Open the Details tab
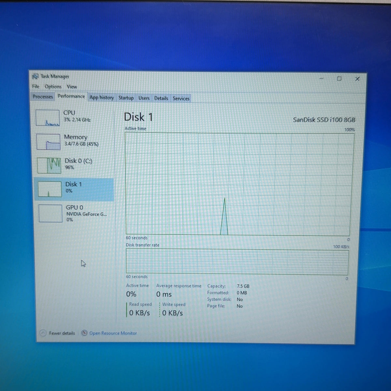Viewport: 391px width, 391px height. click(161, 98)
